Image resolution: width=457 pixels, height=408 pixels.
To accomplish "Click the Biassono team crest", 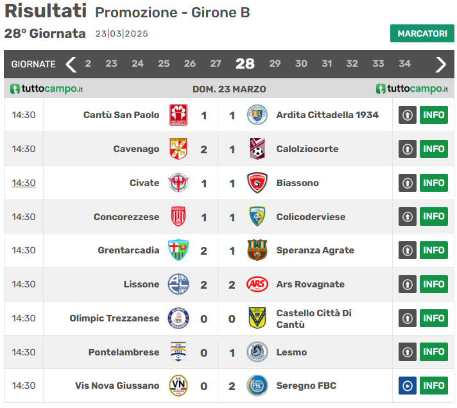I will [x=257, y=183].
